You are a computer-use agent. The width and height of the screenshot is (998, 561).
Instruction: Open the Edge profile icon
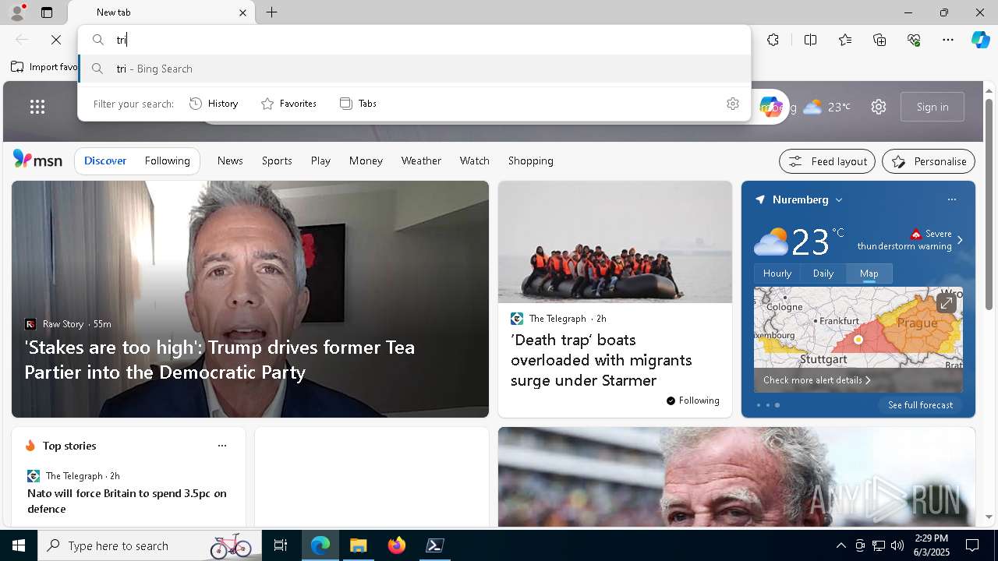point(17,12)
